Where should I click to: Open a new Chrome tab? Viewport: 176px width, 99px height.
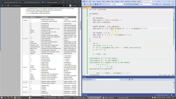[x=63, y=2]
